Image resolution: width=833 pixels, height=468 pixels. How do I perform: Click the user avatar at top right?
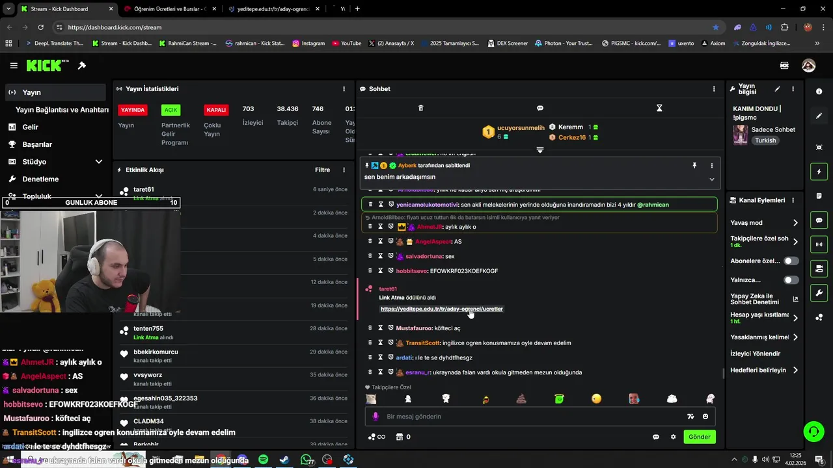tap(809, 66)
